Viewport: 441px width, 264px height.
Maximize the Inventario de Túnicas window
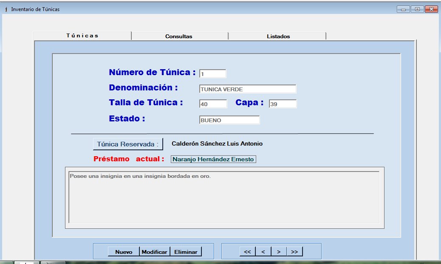[417, 9]
